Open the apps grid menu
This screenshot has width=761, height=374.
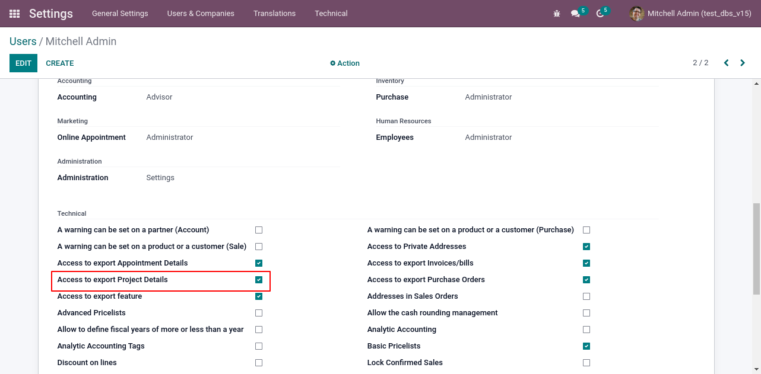click(x=15, y=14)
